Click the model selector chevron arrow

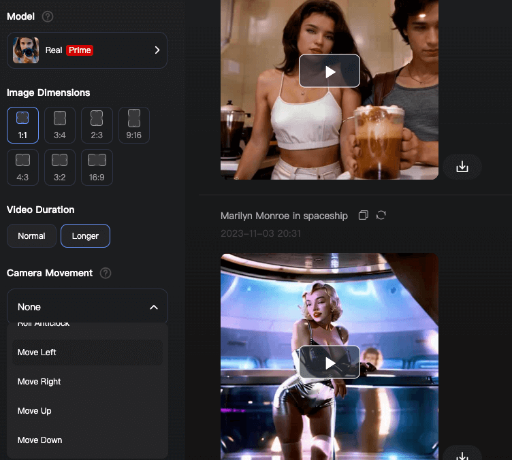(157, 50)
